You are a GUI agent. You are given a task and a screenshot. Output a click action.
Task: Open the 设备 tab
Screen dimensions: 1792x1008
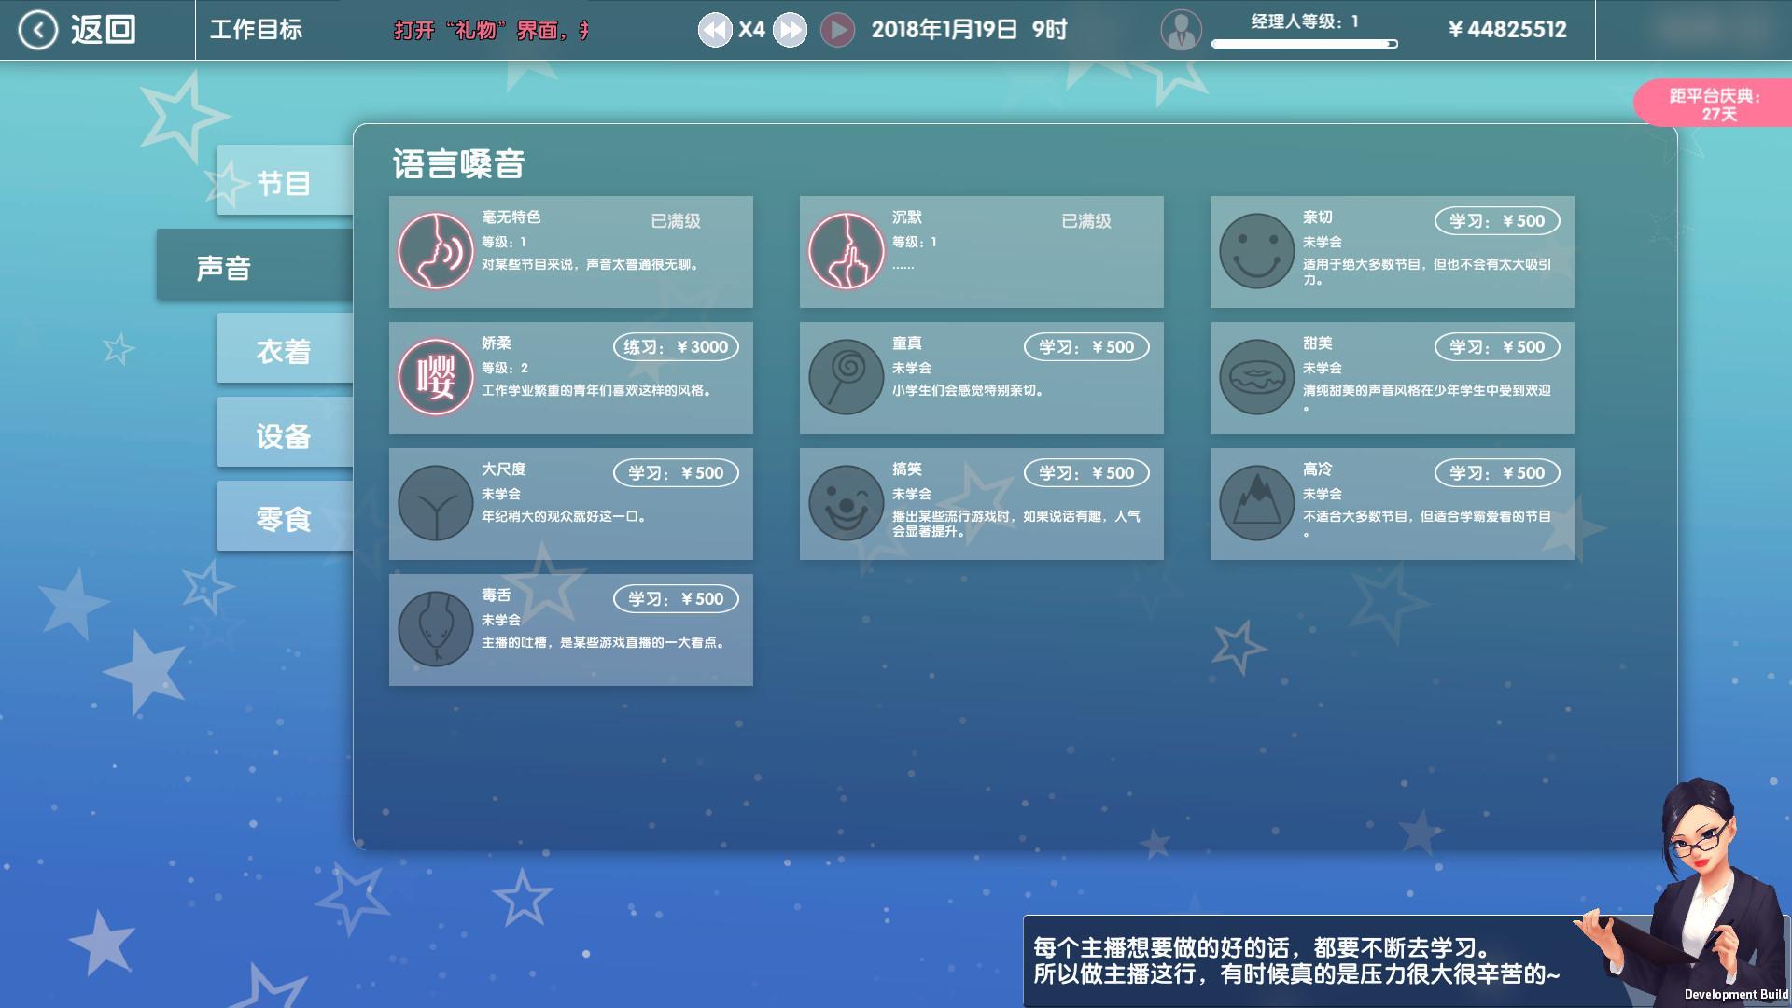click(x=285, y=433)
